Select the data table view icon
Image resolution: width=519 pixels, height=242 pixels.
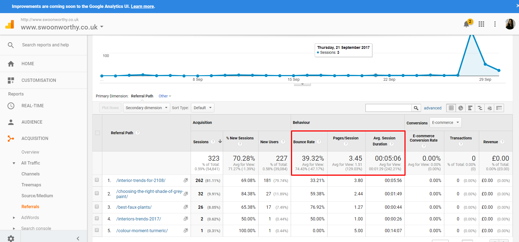[451, 108]
